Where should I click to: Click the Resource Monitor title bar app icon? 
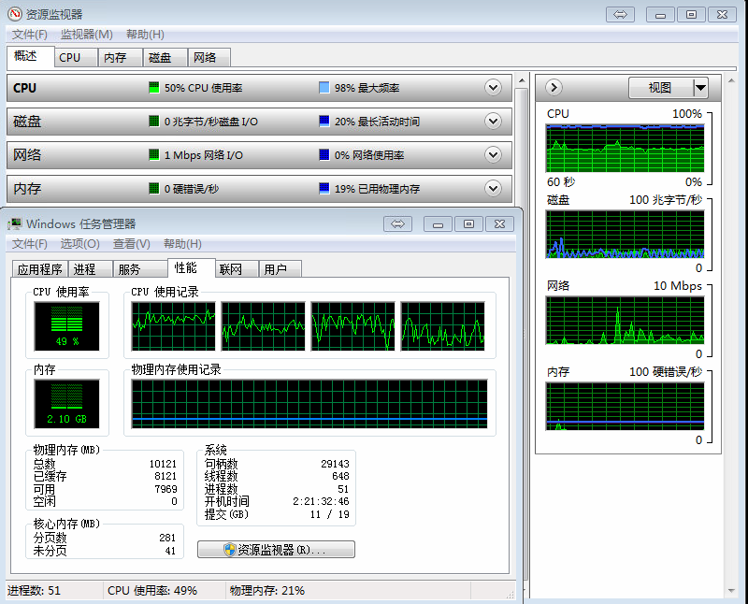pos(15,14)
